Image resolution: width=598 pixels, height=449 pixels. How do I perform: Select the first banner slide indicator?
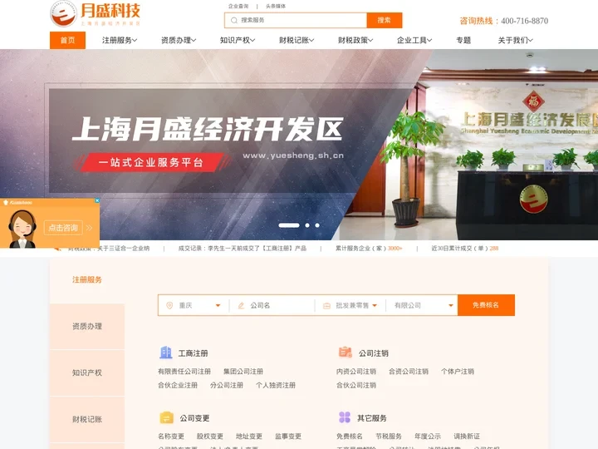289,225
